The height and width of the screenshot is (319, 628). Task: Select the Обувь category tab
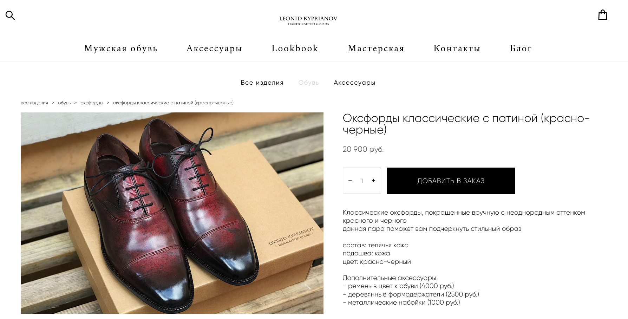pyautogui.click(x=308, y=83)
